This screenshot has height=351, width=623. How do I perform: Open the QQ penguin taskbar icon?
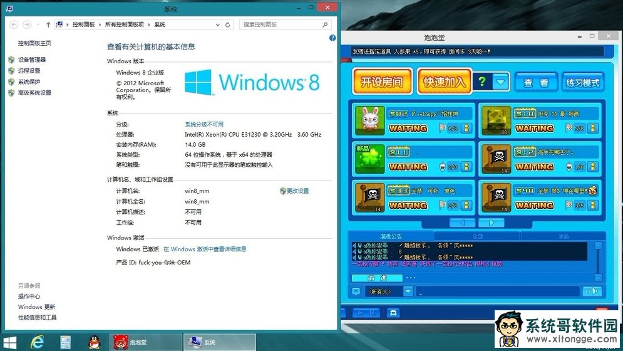pyautogui.click(x=94, y=342)
